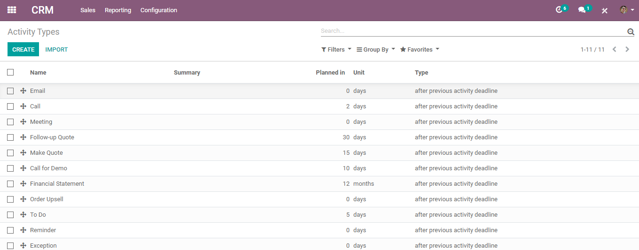Click the IMPORT button

[56, 49]
